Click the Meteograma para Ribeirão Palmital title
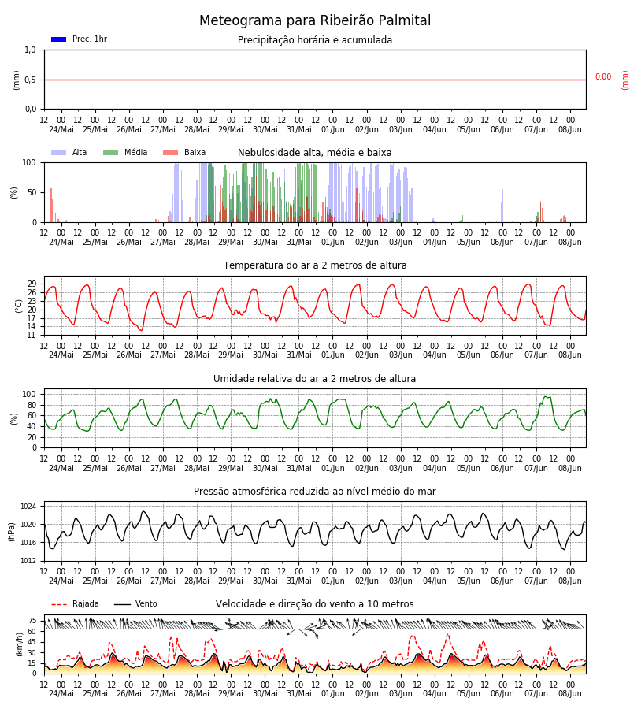630x709 pixels. point(315,20)
